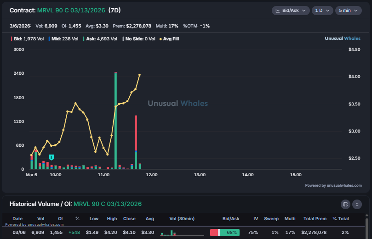This screenshot has width=372, height=239.
Task: Click the Unusual Whales logo in legend row
Action: pos(343,39)
